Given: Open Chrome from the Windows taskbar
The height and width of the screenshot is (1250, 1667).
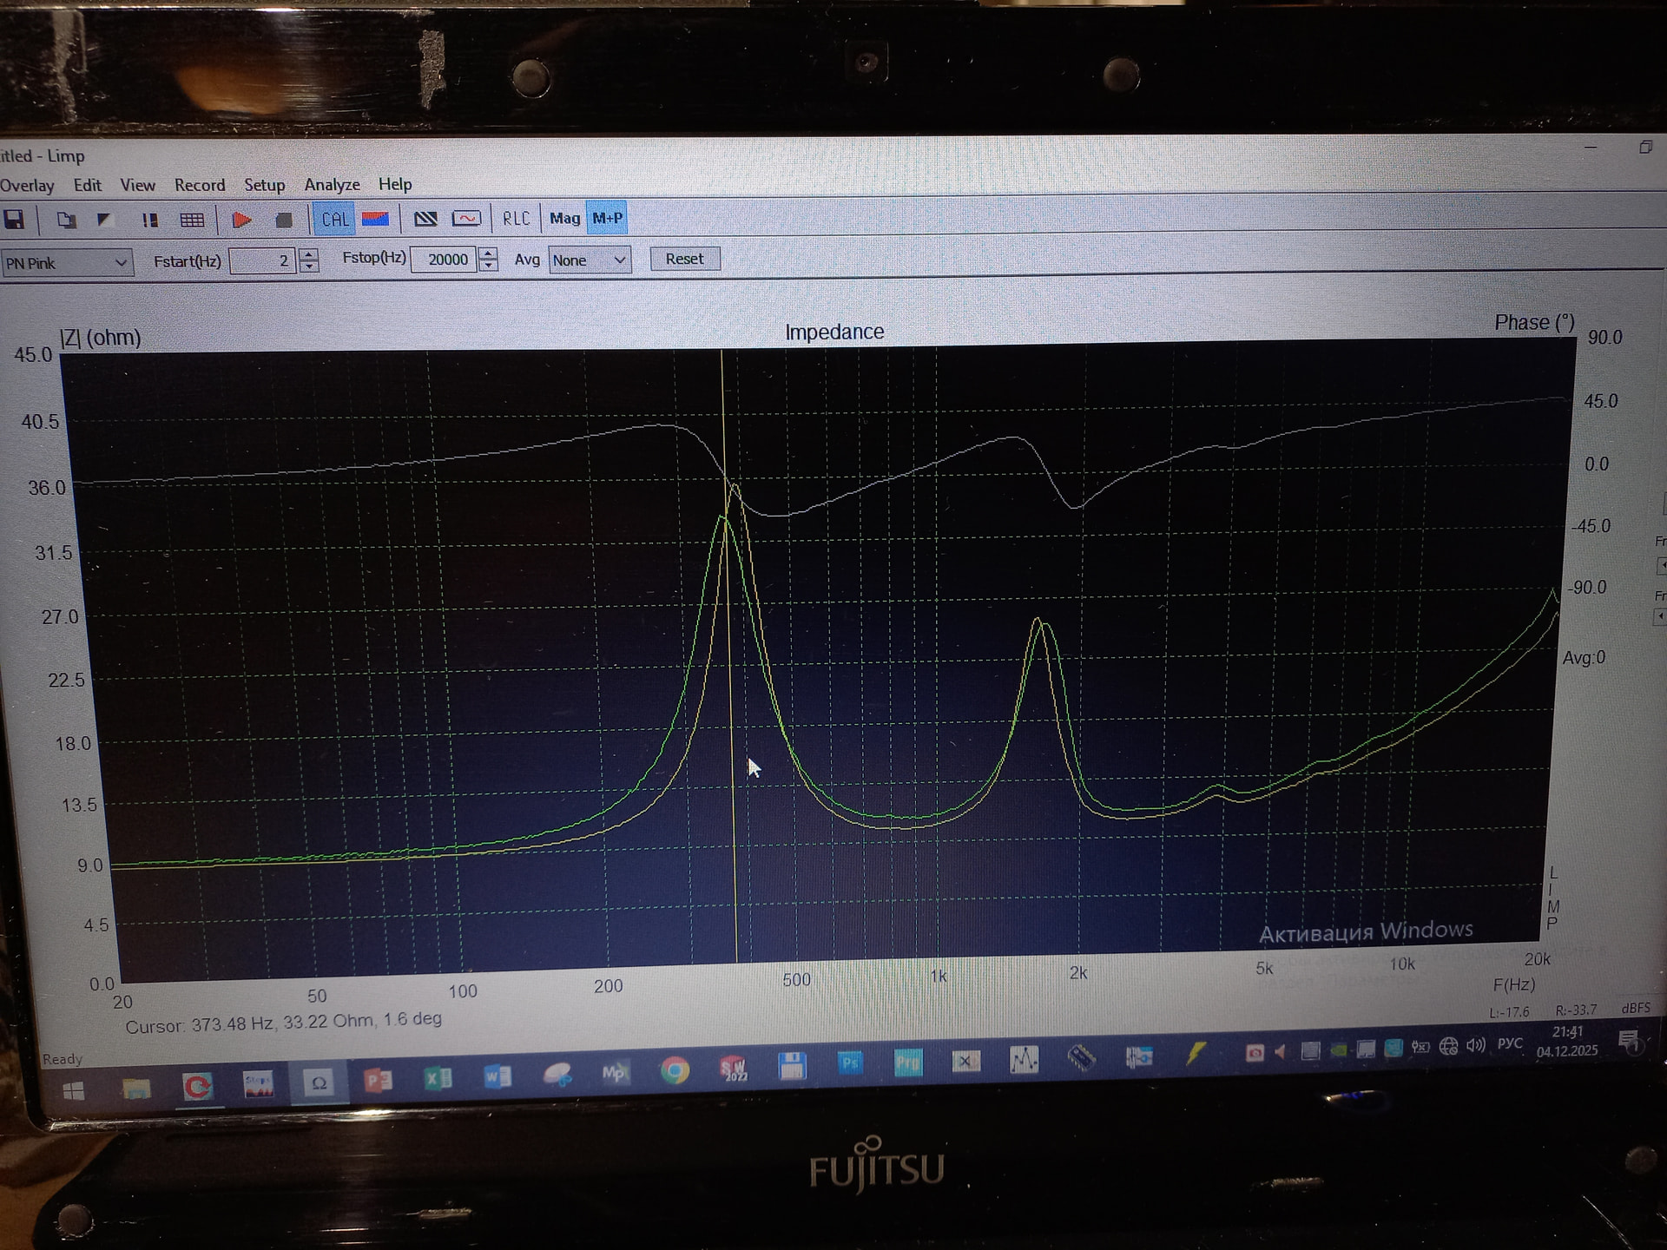Looking at the screenshot, I should [x=674, y=1071].
